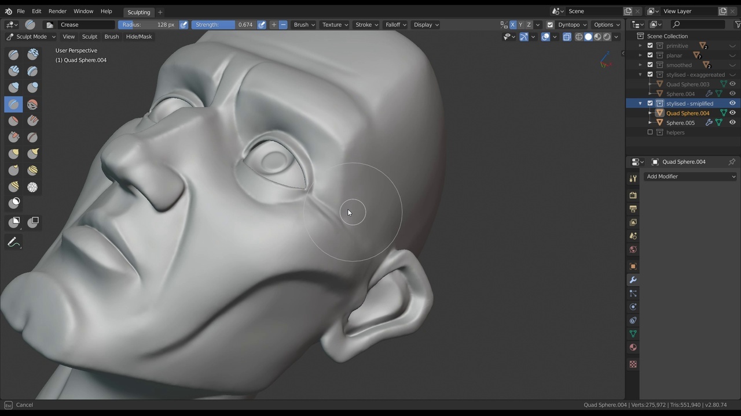Open the Material properties tab

633,347
